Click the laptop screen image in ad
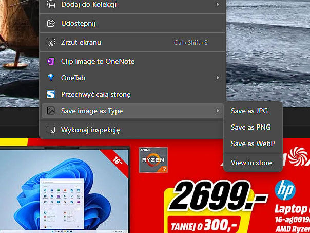310x233 pixels. pos(64,190)
